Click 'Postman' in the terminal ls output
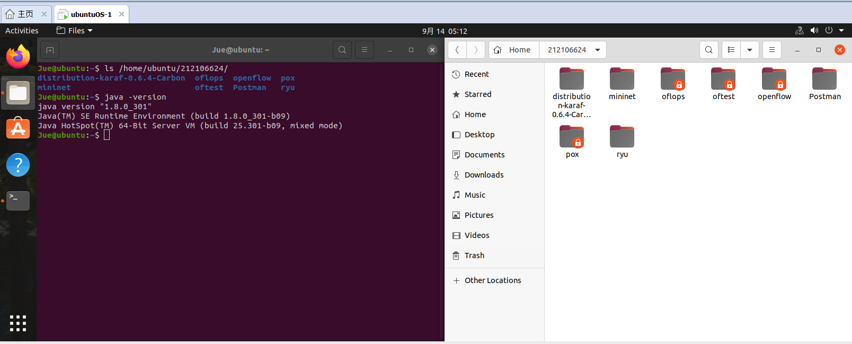 click(x=250, y=87)
